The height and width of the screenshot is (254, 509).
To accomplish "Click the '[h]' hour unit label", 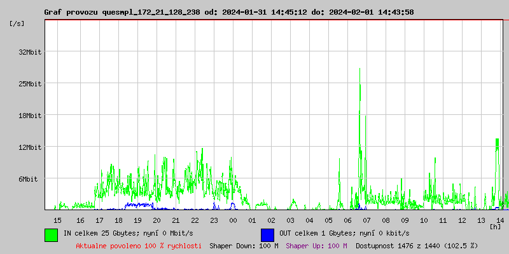I will [495, 226].
